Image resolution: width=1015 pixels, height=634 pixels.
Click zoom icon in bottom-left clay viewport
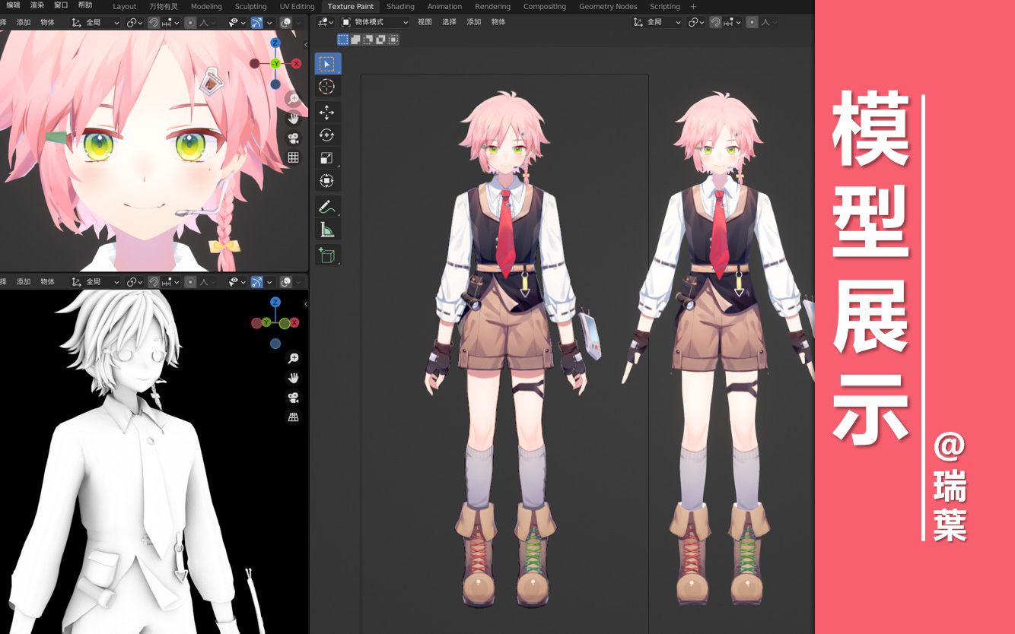click(293, 358)
